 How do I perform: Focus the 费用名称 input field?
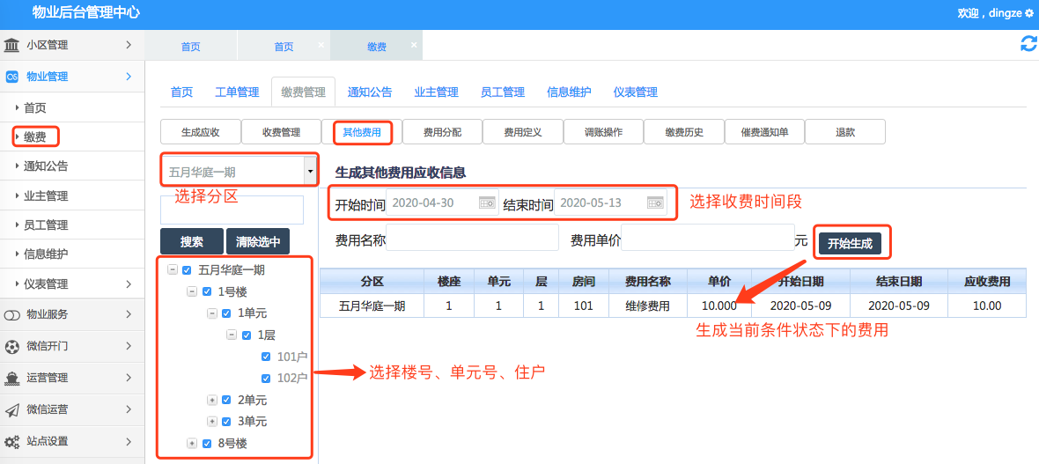(x=473, y=238)
